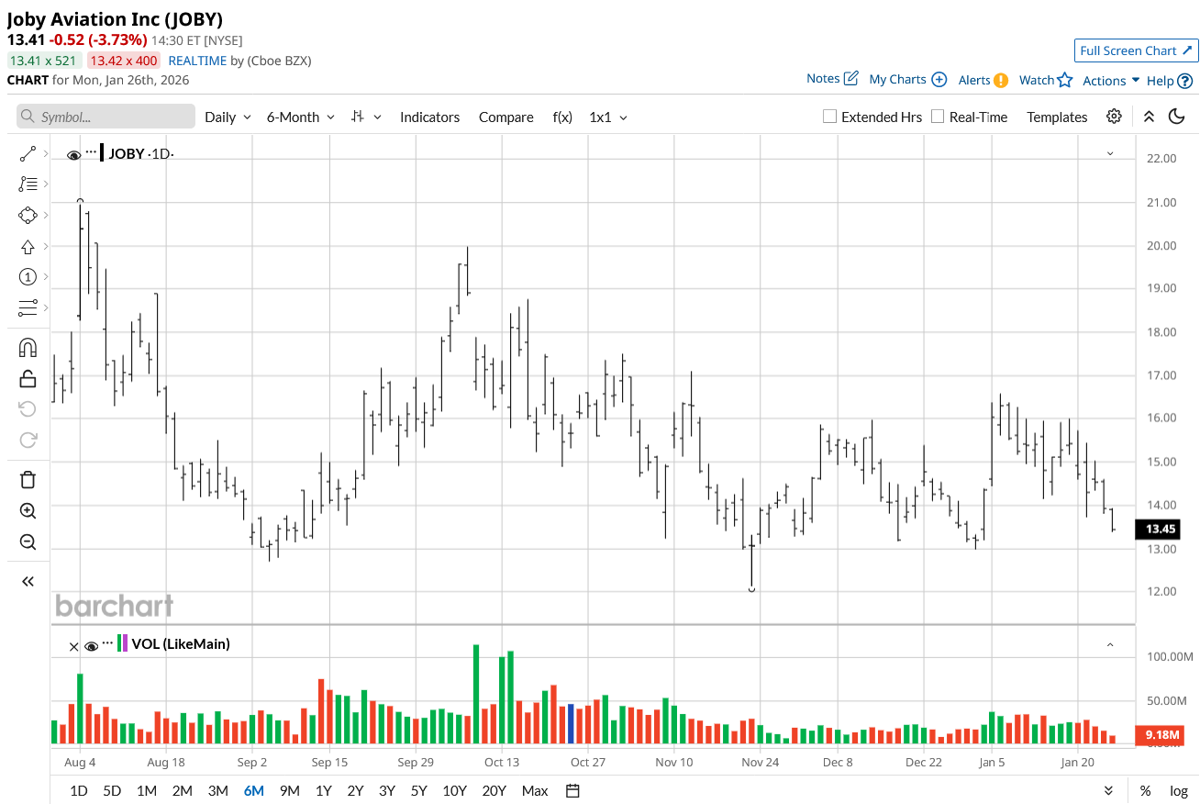Image resolution: width=1200 pixels, height=804 pixels.
Task: Select the 1Y range
Action: coord(323,790)
